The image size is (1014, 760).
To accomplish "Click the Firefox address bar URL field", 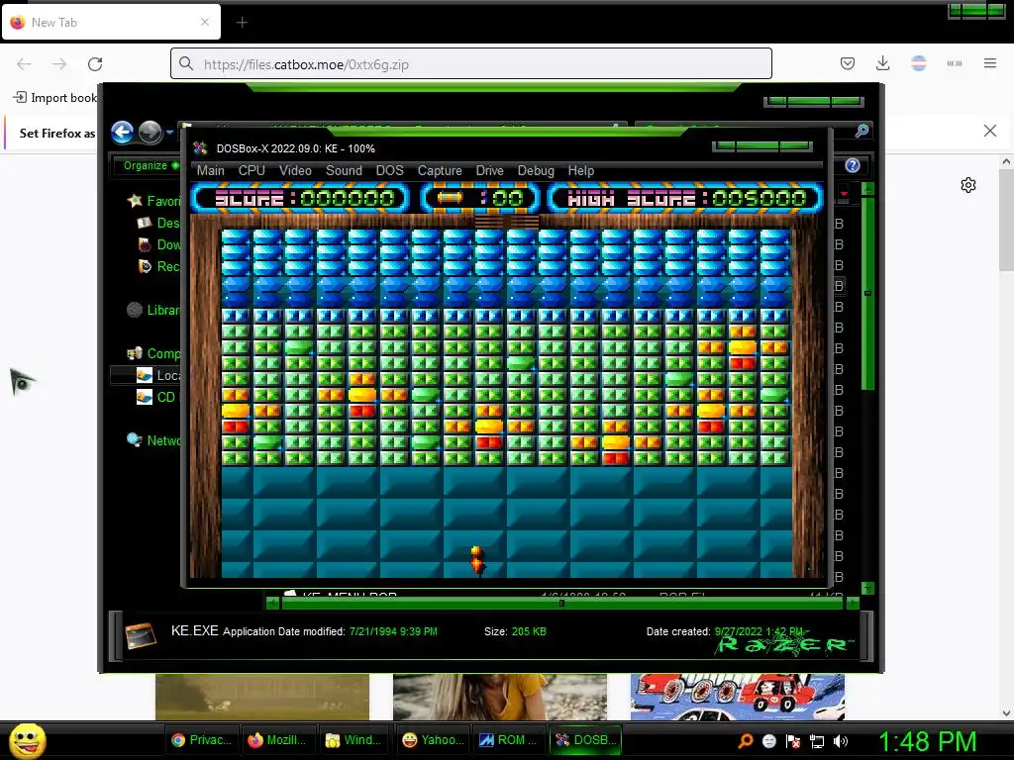I will click(470, 64).
